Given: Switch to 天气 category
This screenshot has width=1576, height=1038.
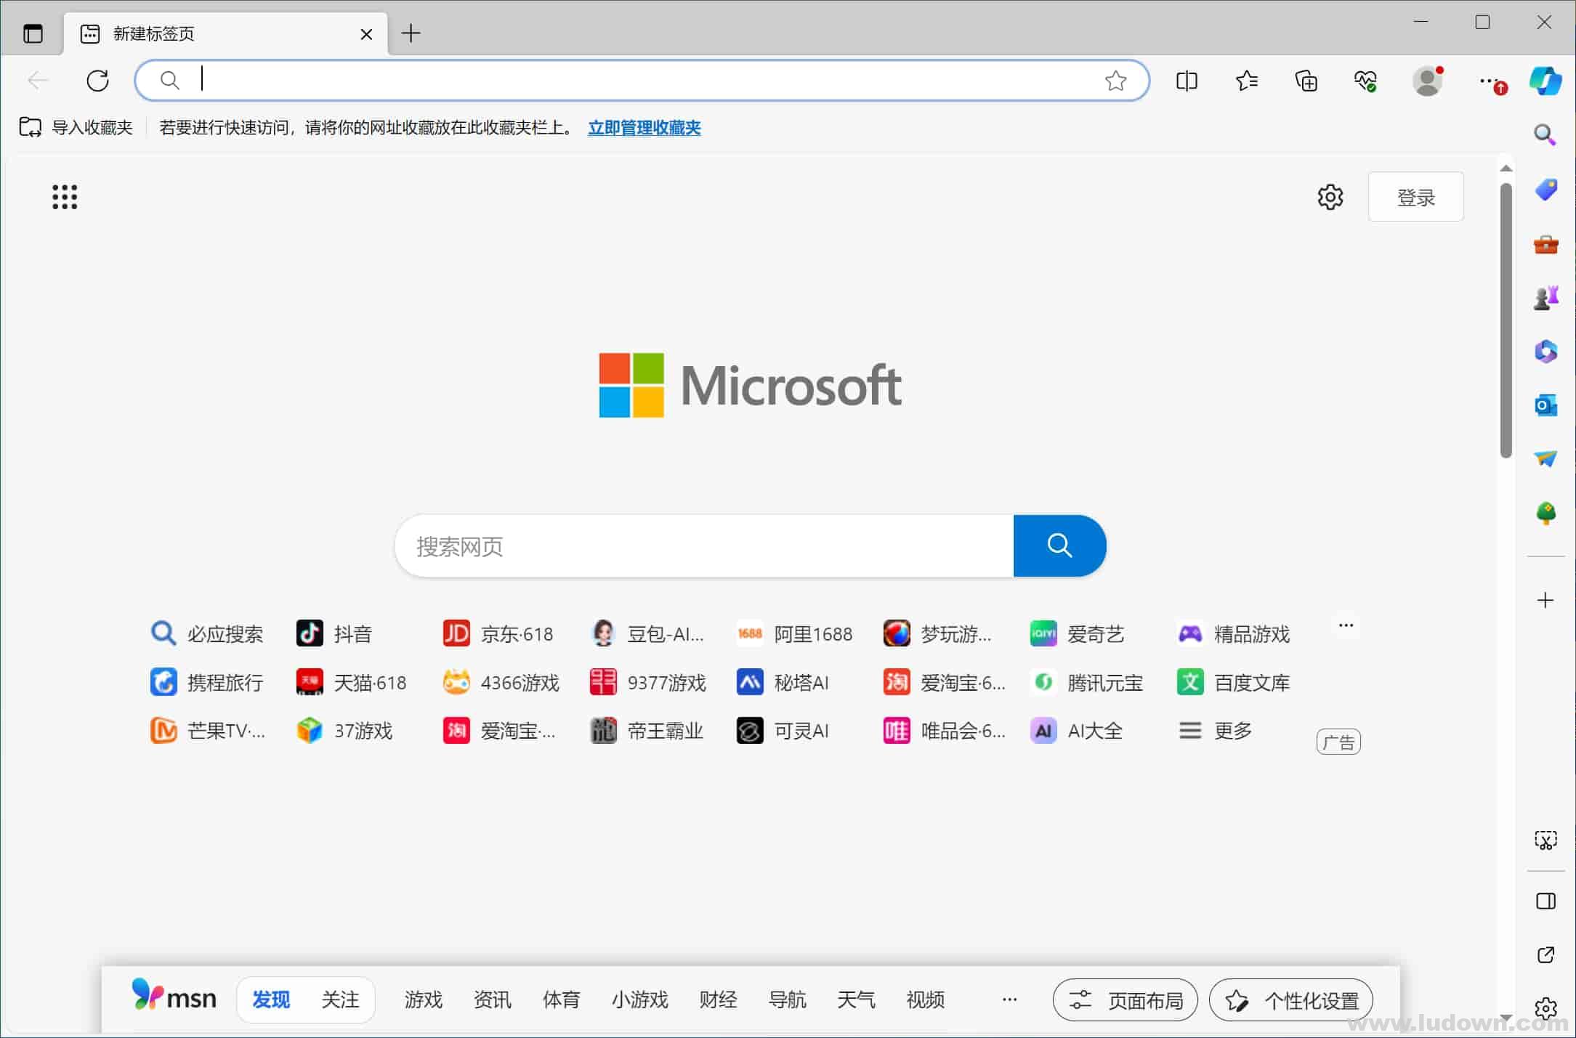Looking at the screenshot, I should 856,1000.
